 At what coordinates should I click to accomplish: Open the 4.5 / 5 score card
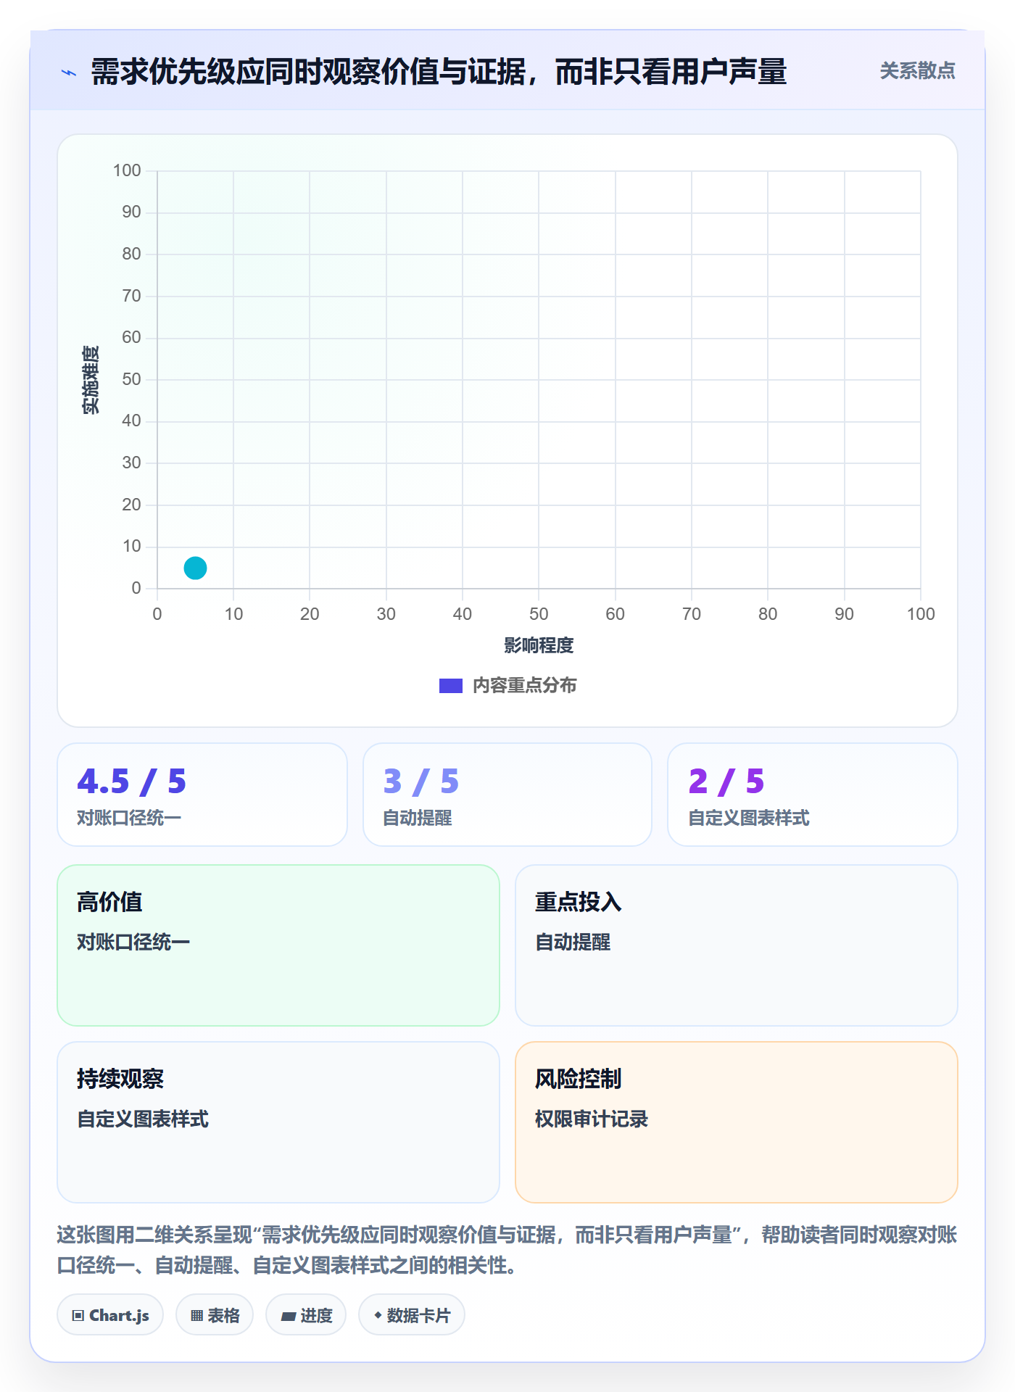click(202, 795)
